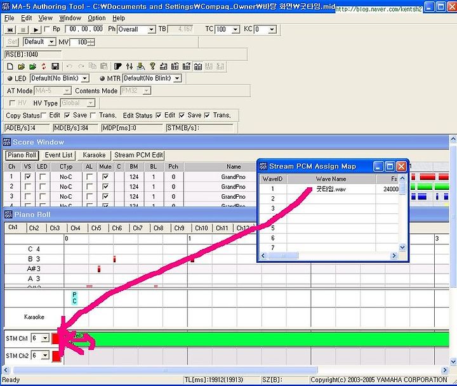Click the second of the four window-view icons
The image size is (457, 386).
(x=175, y=67)
